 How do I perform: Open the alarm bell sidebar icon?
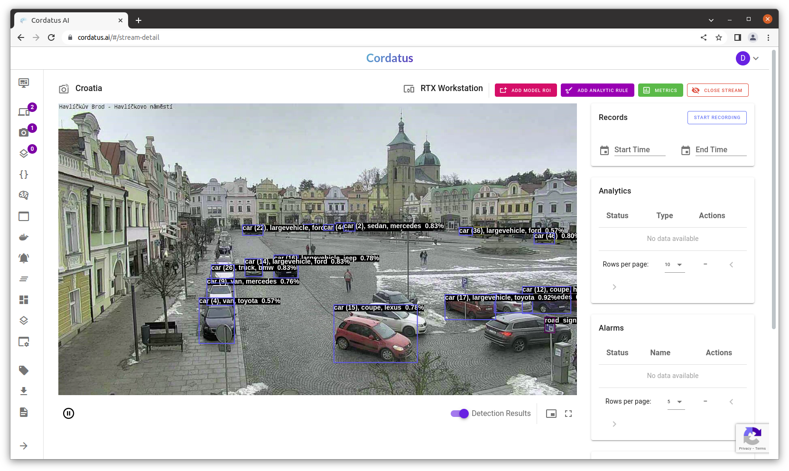tap(24, 258)
